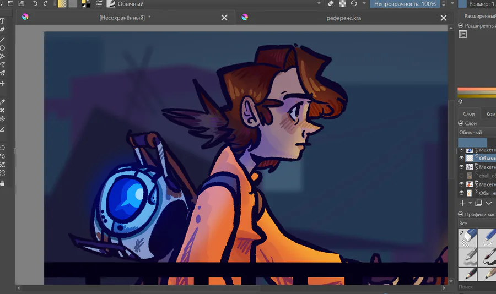Select the ink pen brush preset
Viewport: 496px width, 294px height.
point(487,257)
